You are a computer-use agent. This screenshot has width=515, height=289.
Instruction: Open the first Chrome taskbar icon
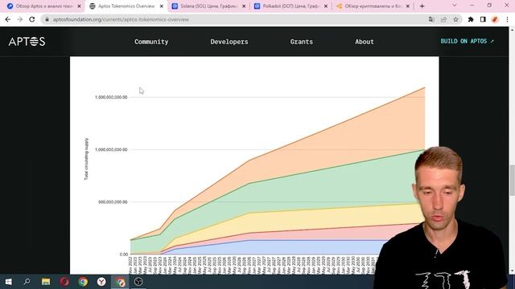click(x=83, y=282)
